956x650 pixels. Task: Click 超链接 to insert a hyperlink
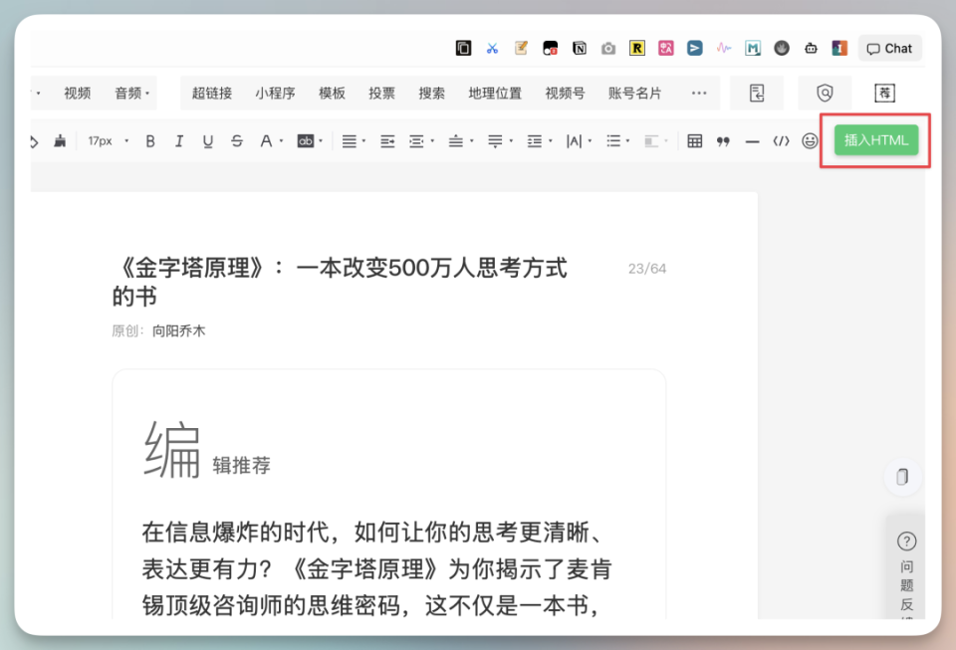[x=212, y=94]
